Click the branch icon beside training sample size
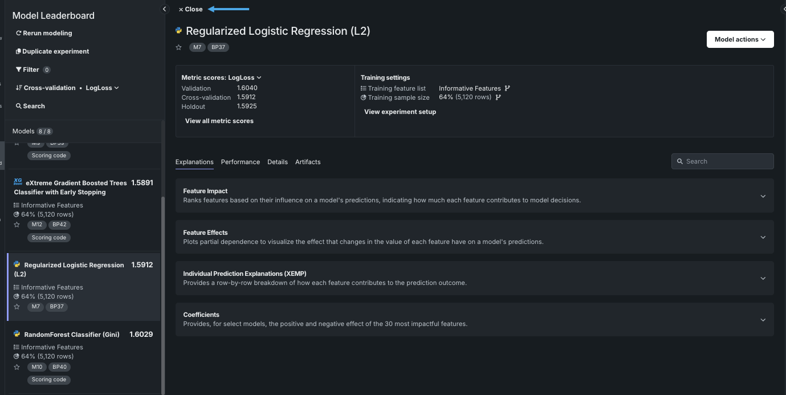The width and height of the screenshot is (786, 395). (x=498, y=97)
